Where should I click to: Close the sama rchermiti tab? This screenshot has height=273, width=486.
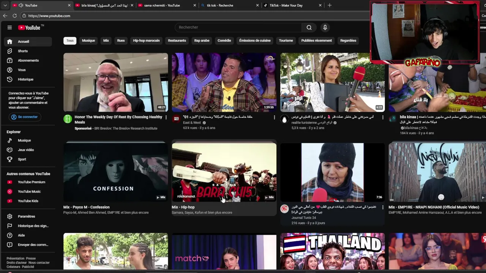195,5
